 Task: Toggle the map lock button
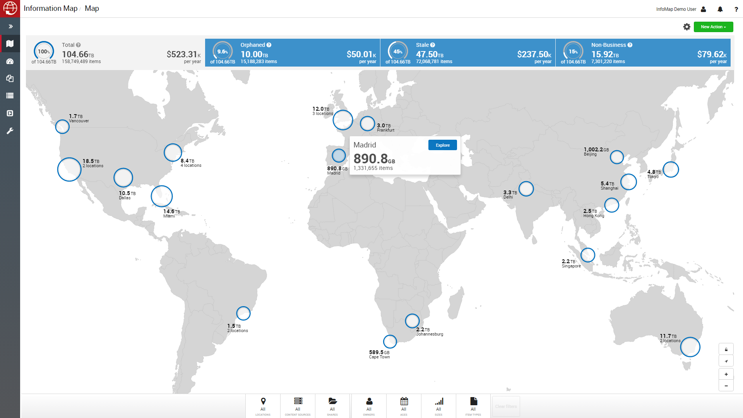(x=726, y=349)
